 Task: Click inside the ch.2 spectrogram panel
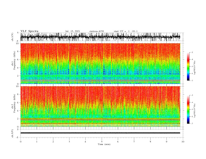[100, 107]
